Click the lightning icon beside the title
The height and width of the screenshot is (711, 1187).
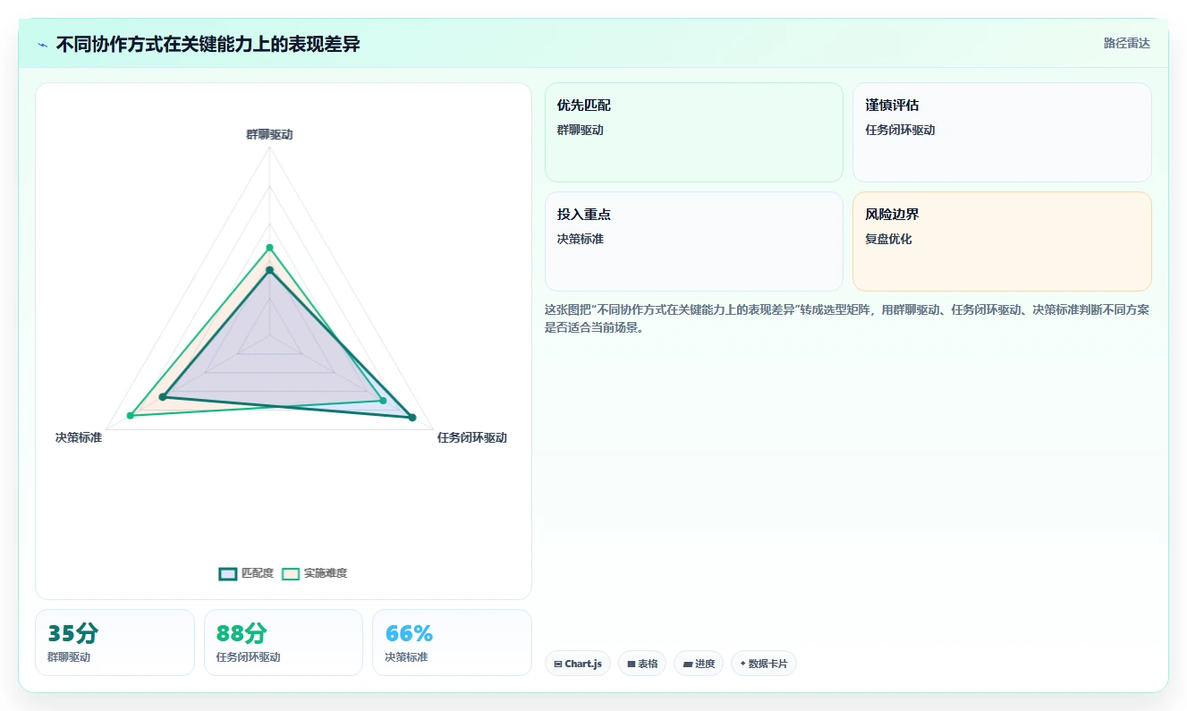coord(42,45)
